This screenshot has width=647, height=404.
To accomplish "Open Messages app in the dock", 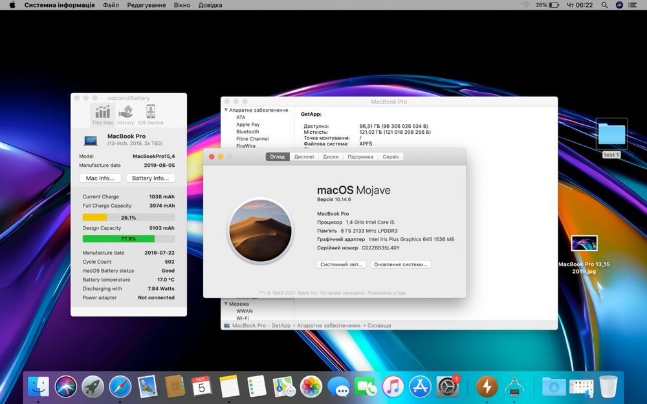I will point(338,387).
